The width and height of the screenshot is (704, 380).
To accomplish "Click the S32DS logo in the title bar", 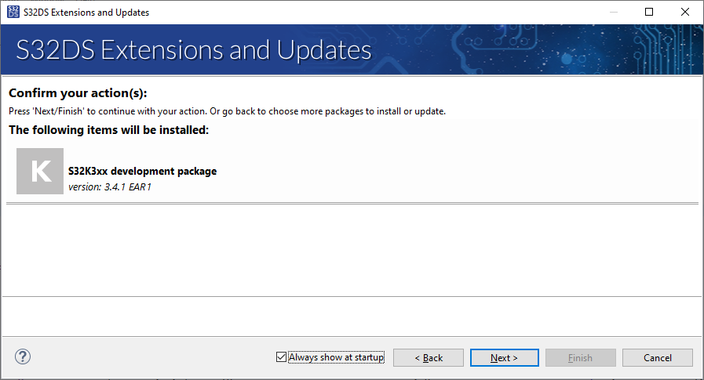I will 13,12.
